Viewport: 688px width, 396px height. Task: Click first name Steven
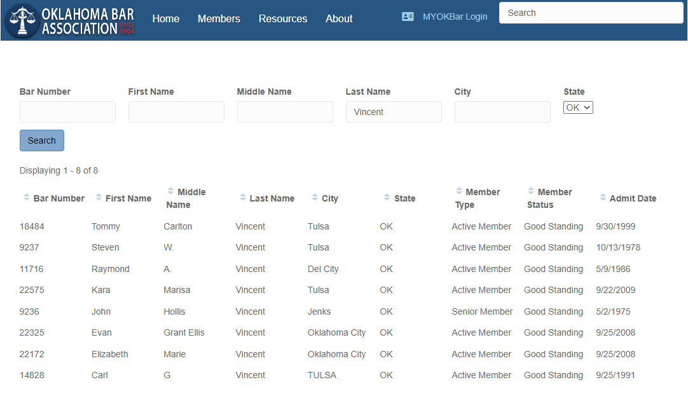click(x=106, y=247)
